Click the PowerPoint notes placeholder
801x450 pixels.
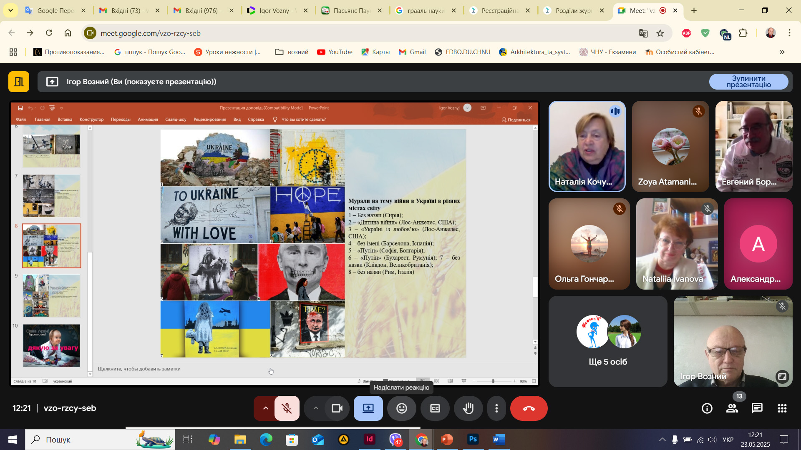139,369
